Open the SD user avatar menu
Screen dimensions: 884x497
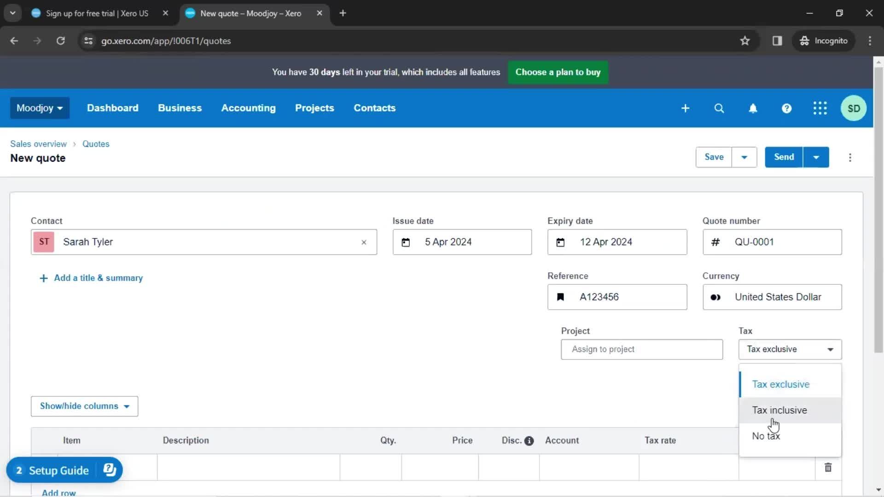tap(854, 108)
